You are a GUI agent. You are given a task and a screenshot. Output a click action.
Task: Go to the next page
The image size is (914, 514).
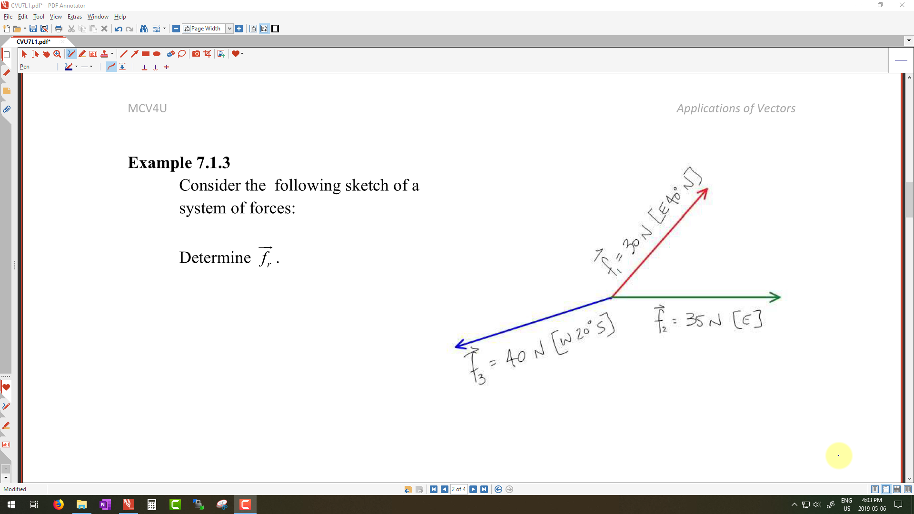click(473, 489)
